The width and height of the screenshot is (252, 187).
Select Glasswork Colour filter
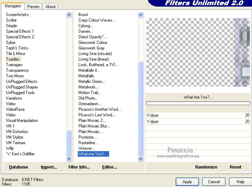click(x=93, y=42)
